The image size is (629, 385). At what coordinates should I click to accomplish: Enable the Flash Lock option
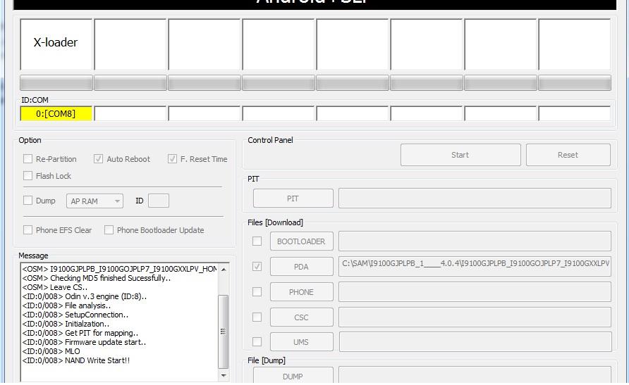tap(28, 176)
